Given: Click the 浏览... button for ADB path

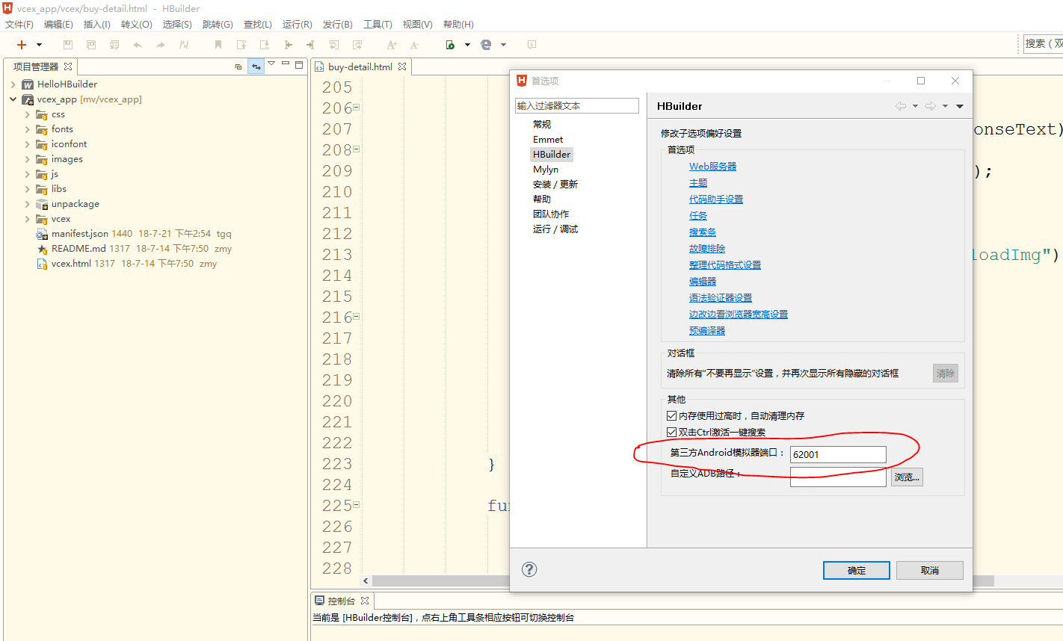Looking at the screenshot, I should [907, 477].
